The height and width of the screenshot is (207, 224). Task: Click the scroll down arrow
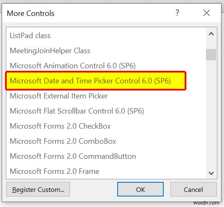click(x=211, y=173)
